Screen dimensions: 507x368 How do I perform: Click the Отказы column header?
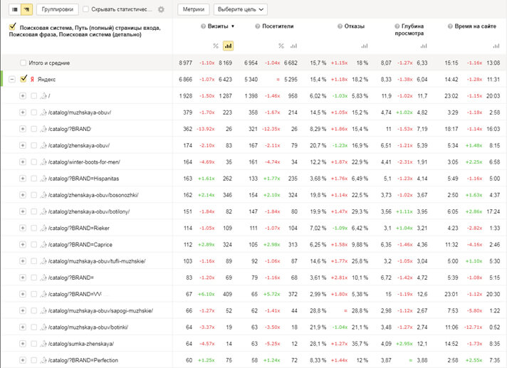[x=355, y=26]
